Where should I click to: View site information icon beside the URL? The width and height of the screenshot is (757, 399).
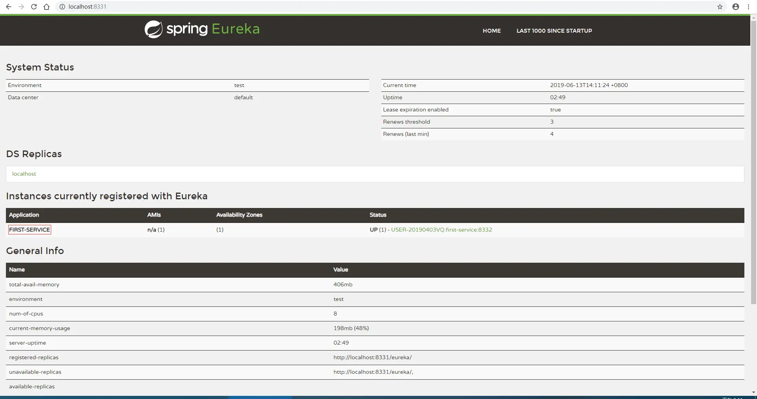(62, 7)
